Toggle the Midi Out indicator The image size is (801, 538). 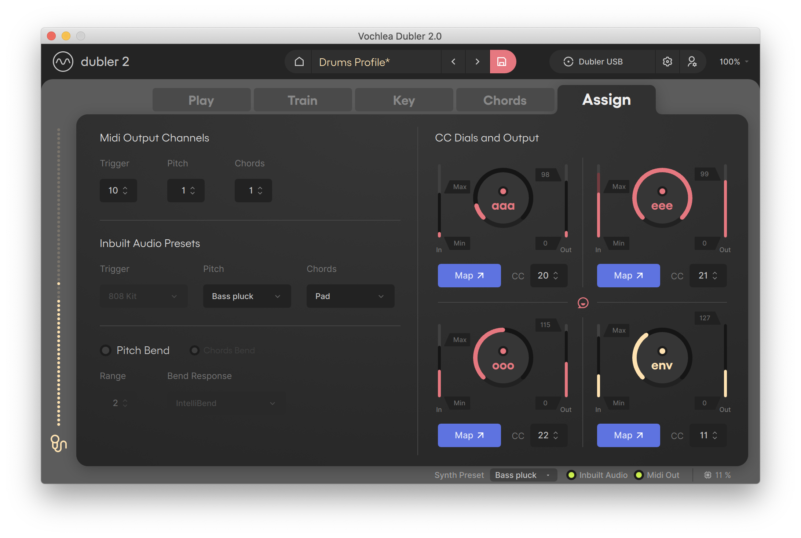coord(639,475)
